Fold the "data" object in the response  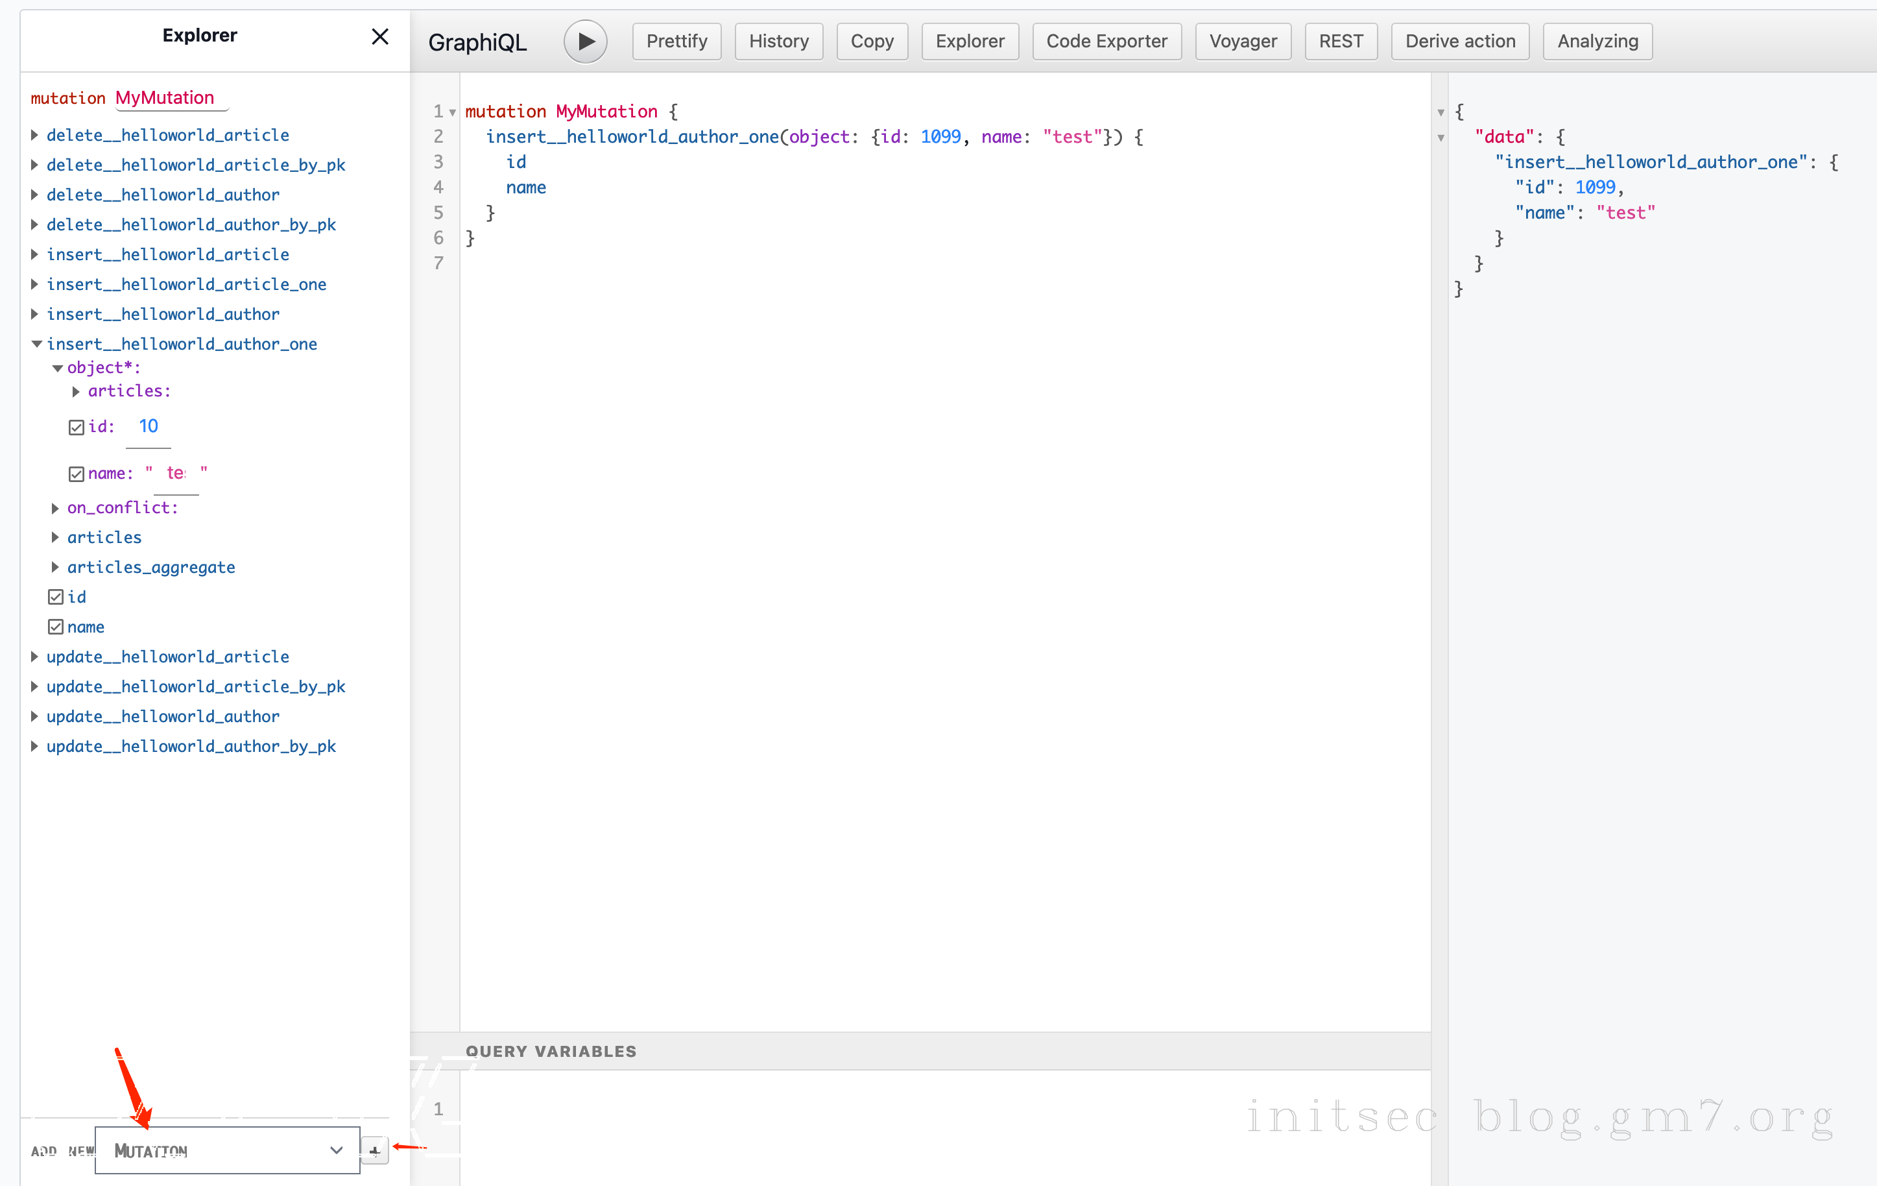tap(1441, 138)
